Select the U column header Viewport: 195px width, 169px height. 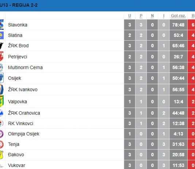tap(130, 16)
